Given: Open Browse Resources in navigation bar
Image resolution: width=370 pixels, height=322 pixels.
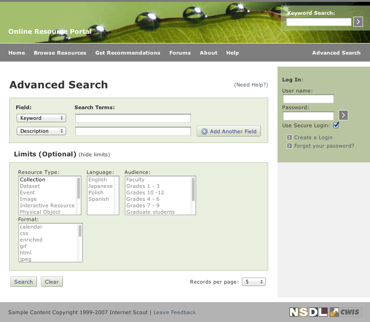Looking at the screenshot, I should (x=60, y=53).
